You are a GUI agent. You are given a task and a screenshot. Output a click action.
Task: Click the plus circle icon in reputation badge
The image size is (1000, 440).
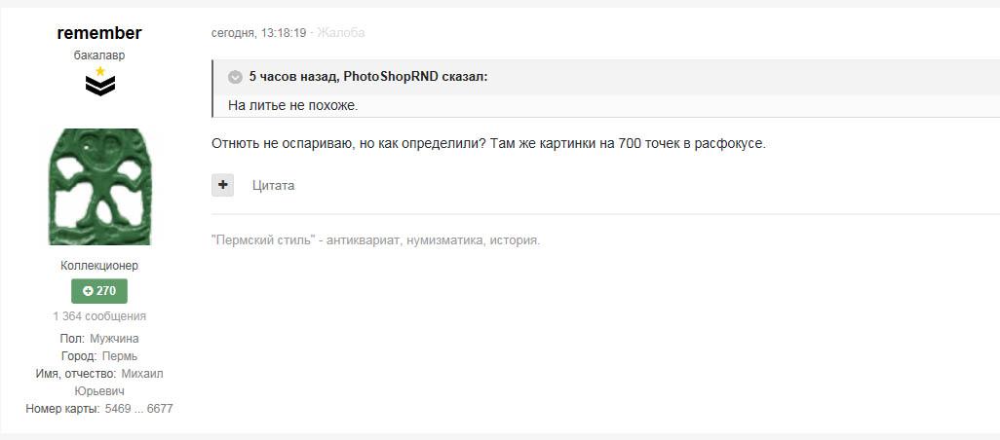[x=88, y=291]
